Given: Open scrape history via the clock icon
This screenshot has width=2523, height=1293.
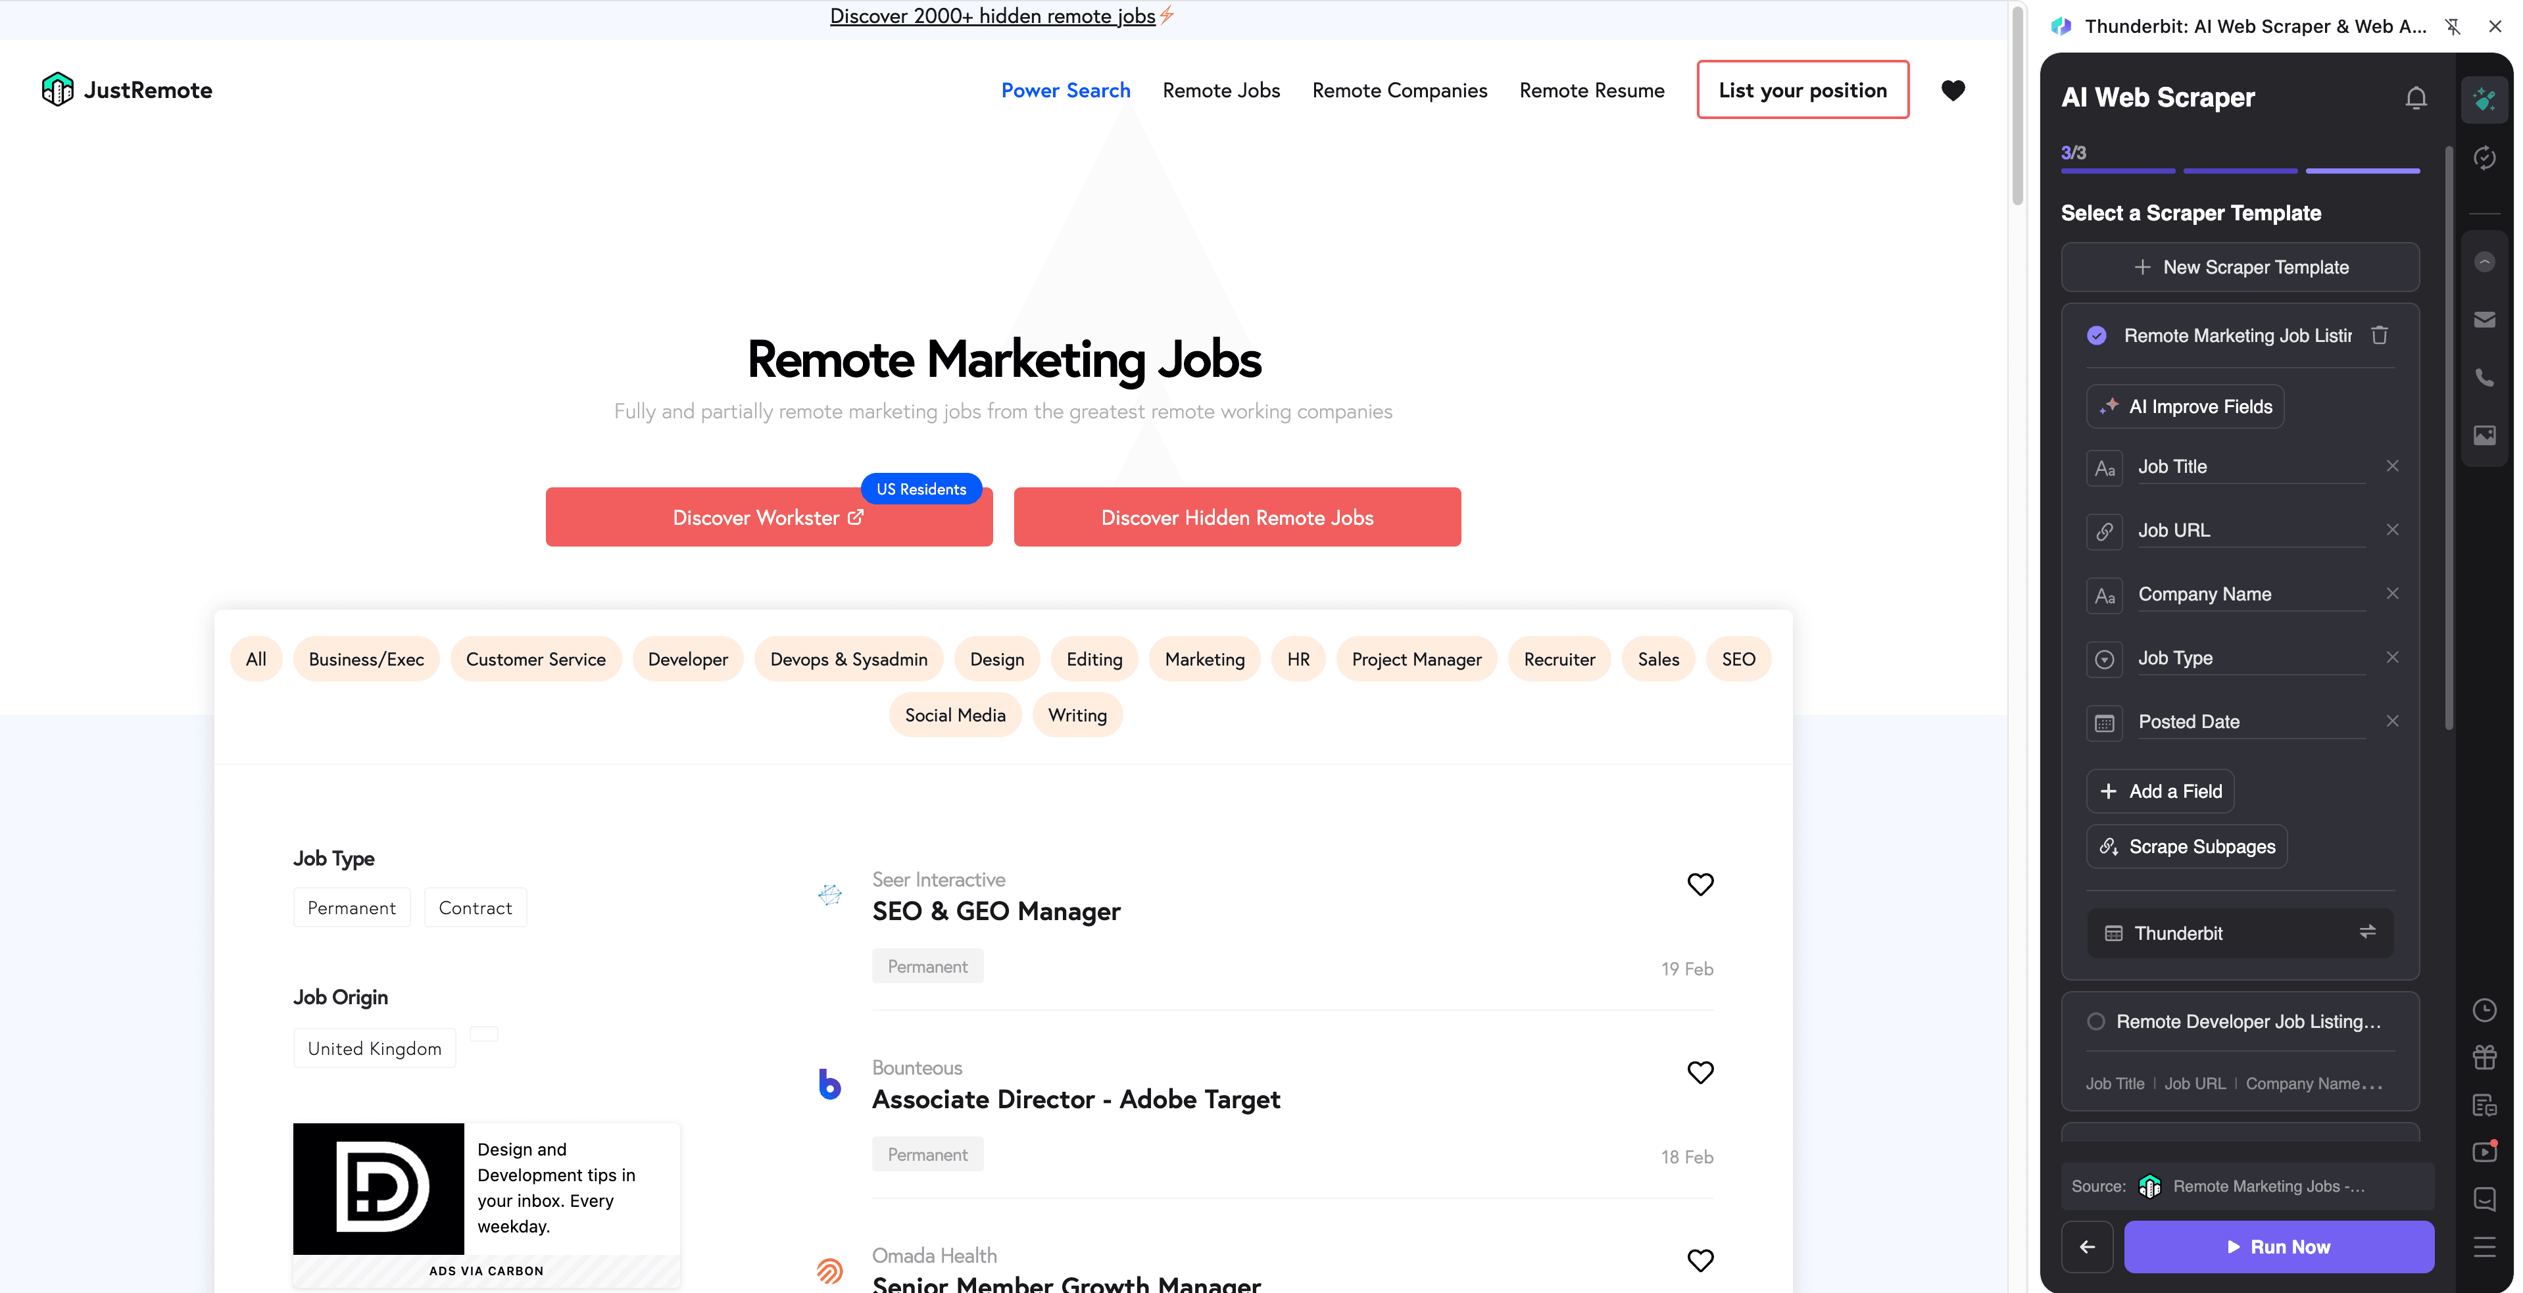Looking at the screenshot, I should (2485, 1010).
